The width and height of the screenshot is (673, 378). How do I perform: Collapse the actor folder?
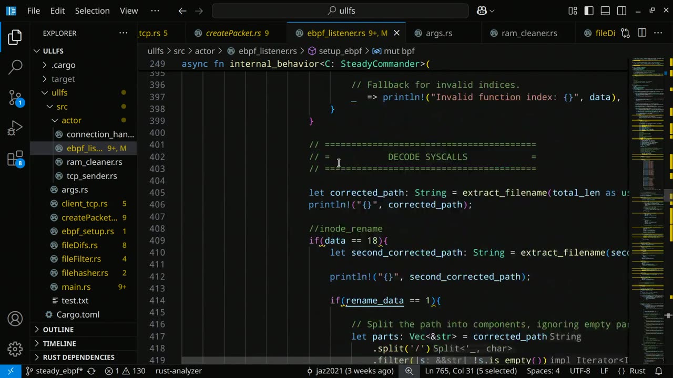pos(84,120)
